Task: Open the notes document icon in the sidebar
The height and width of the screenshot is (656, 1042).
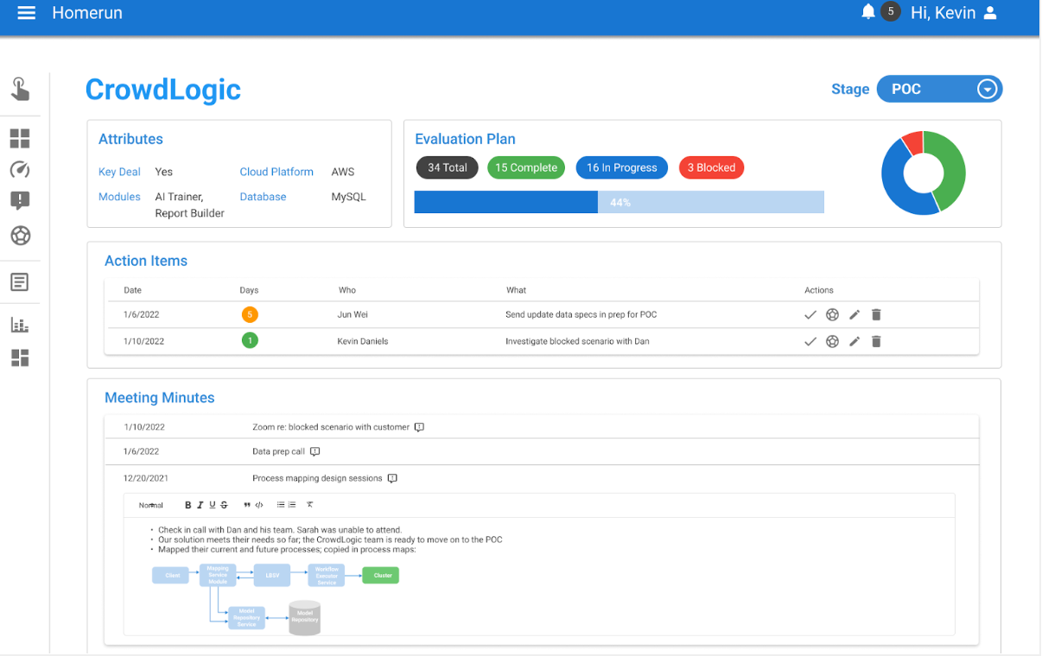Action: pos(20,282)
